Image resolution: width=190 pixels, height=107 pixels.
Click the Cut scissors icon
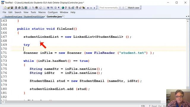[x=30, y=8]
